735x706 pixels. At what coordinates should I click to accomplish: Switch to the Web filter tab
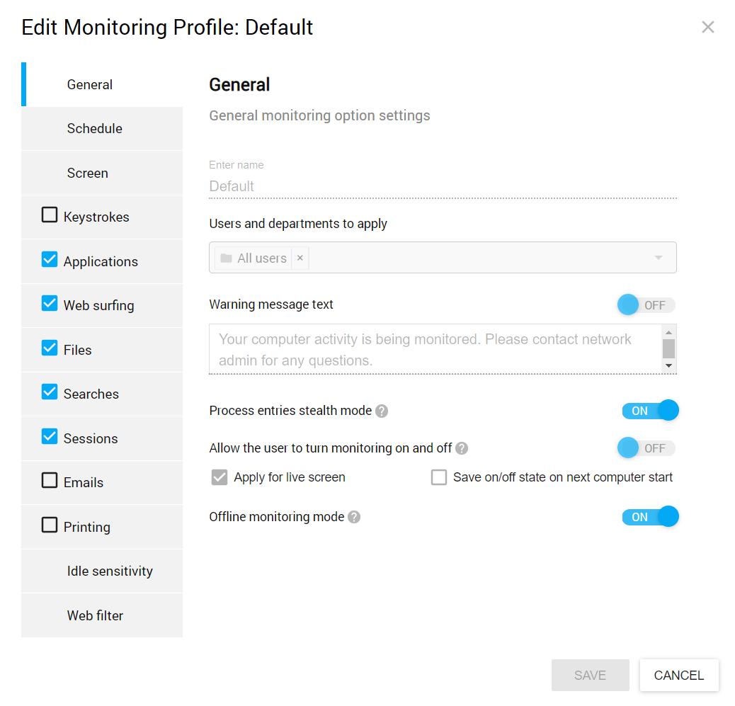pos(95,615)
